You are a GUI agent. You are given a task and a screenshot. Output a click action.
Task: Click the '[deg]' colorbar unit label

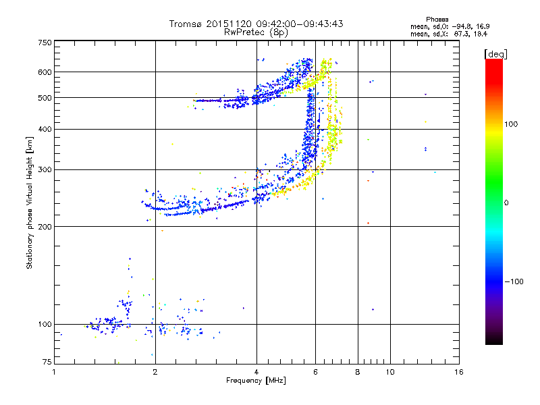coord(495,54)
